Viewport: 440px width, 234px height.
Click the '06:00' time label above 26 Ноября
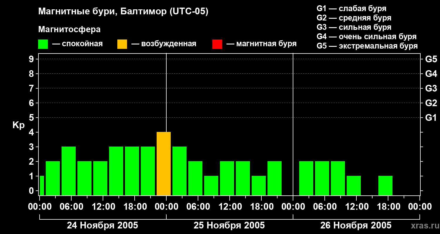pyautogui.click(x=325, y=207)
